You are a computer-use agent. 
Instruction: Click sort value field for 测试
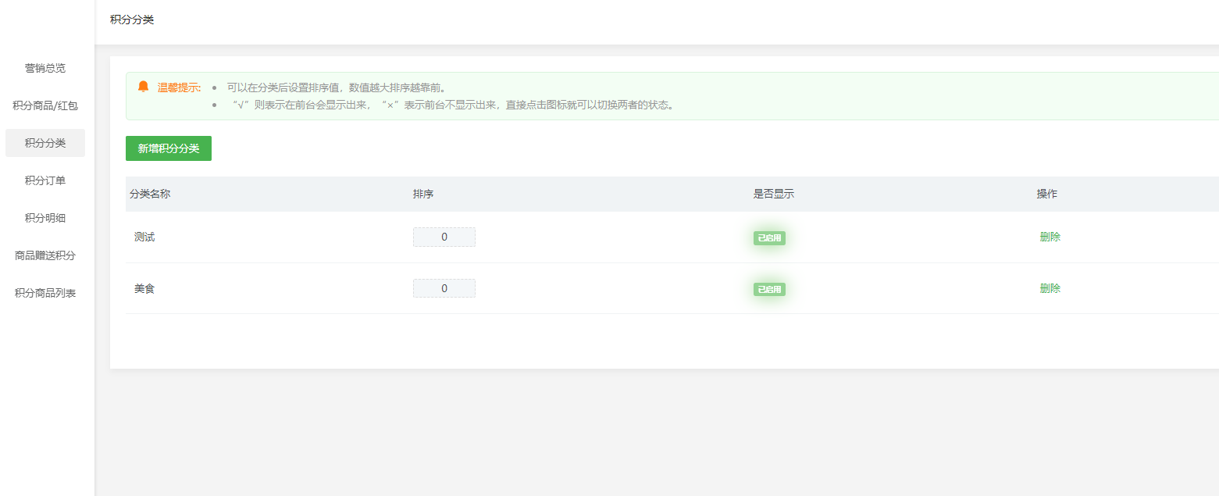[444, 237]
